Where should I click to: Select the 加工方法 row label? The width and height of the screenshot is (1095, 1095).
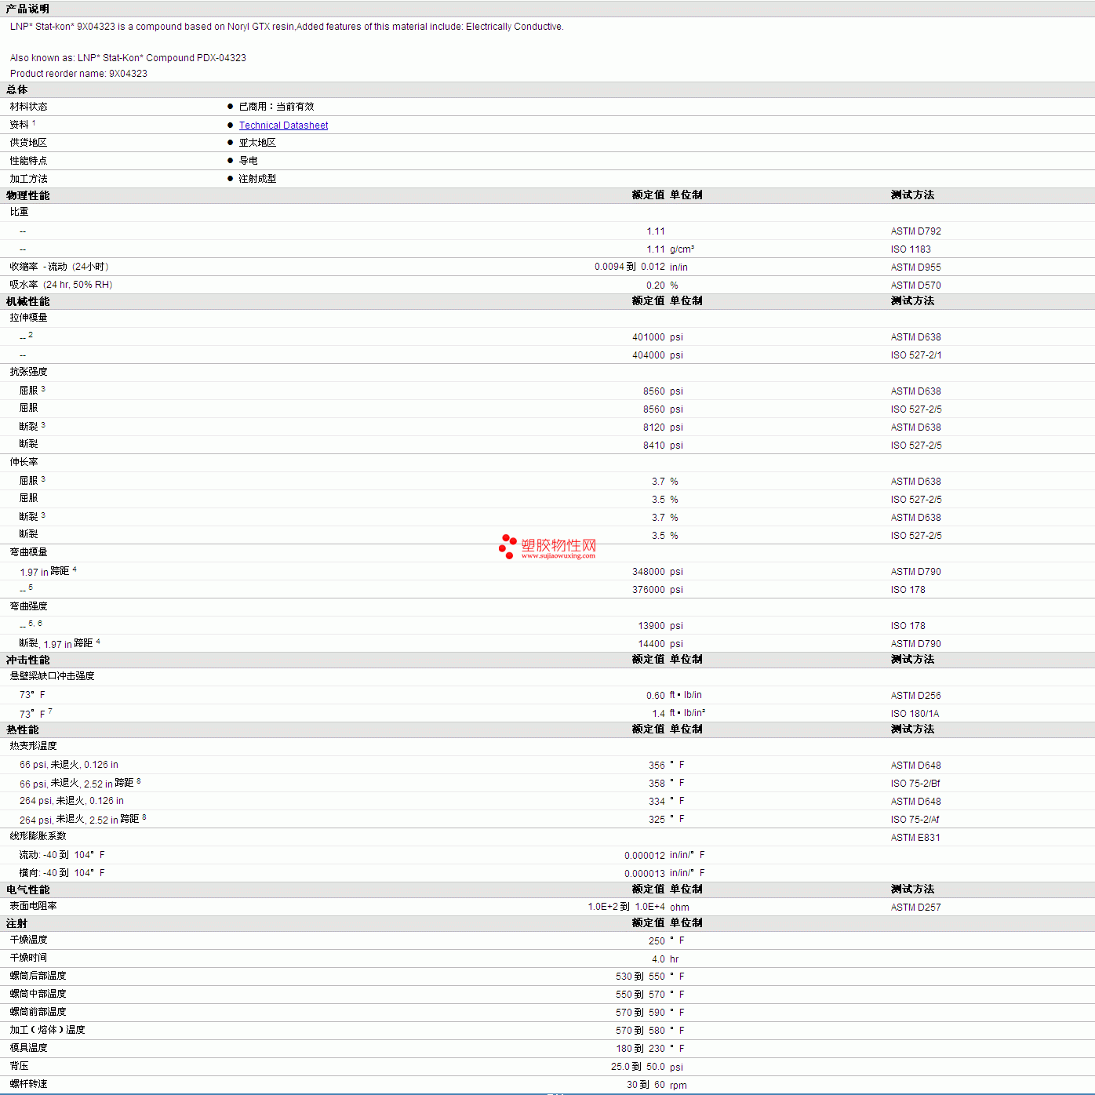pos(28,179)
